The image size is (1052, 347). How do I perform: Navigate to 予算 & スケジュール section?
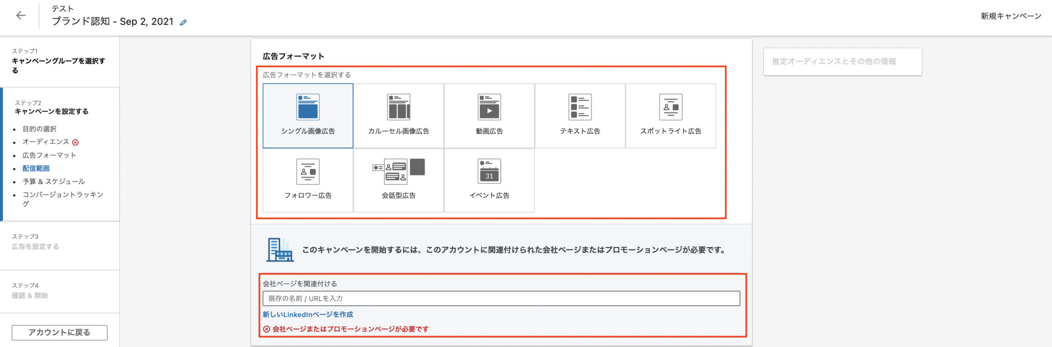tap(54, 182)
